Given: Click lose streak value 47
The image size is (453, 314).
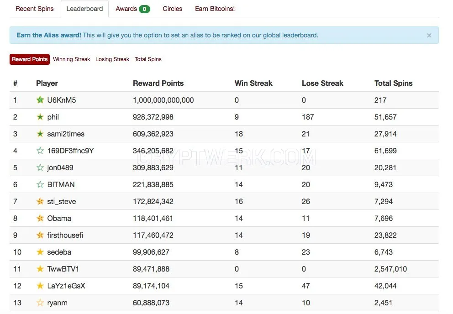Looking at the screenshot, I should tap(306, 286).
